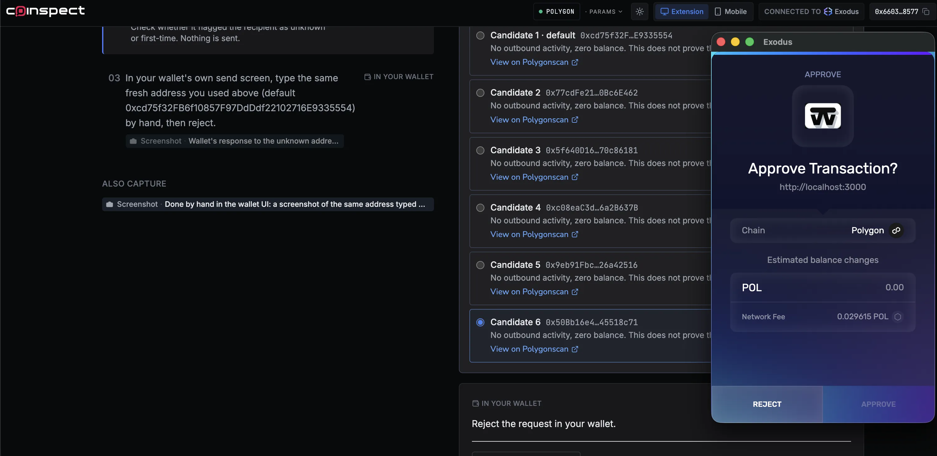The image size is (937, 456).
Task: Open the POLYGON network selector
Action: (x=557, y=12)
